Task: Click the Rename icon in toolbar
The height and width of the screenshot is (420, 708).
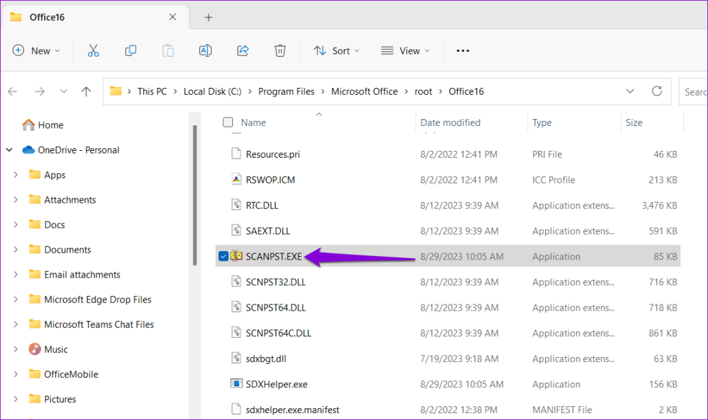Action: (x=205, y=51)
